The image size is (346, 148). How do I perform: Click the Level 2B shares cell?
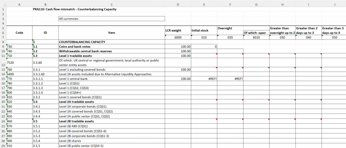click(x=112, y=141)
